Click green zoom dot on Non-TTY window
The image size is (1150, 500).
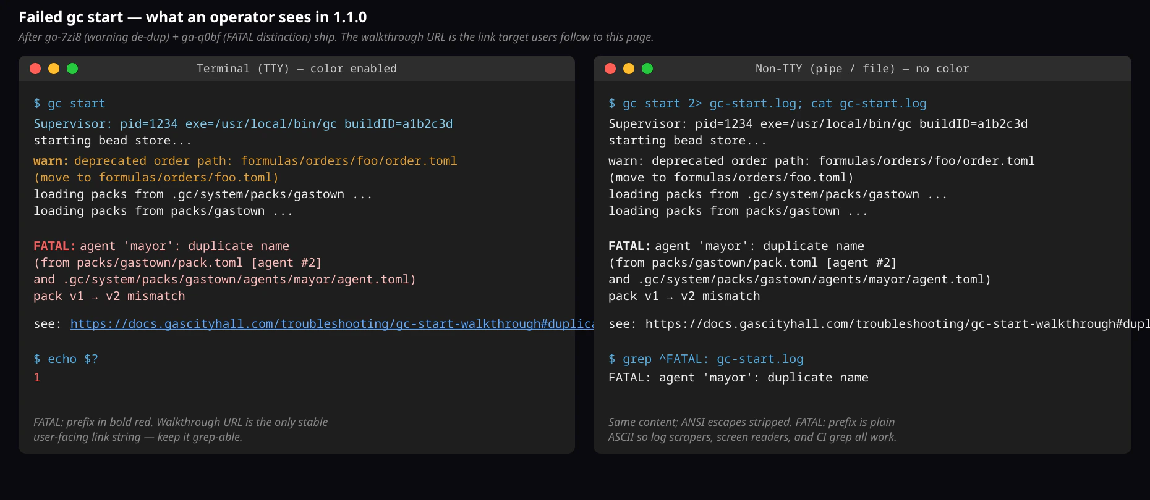(x=647, y=69)
